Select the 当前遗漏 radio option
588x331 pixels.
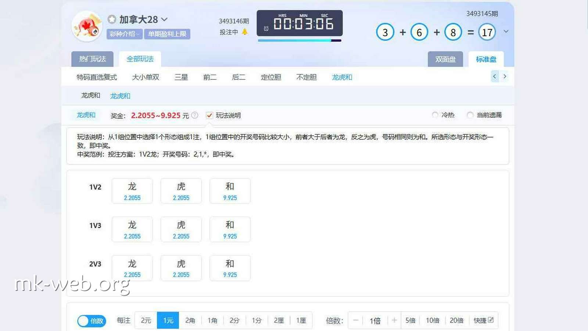tap(470, 115)
